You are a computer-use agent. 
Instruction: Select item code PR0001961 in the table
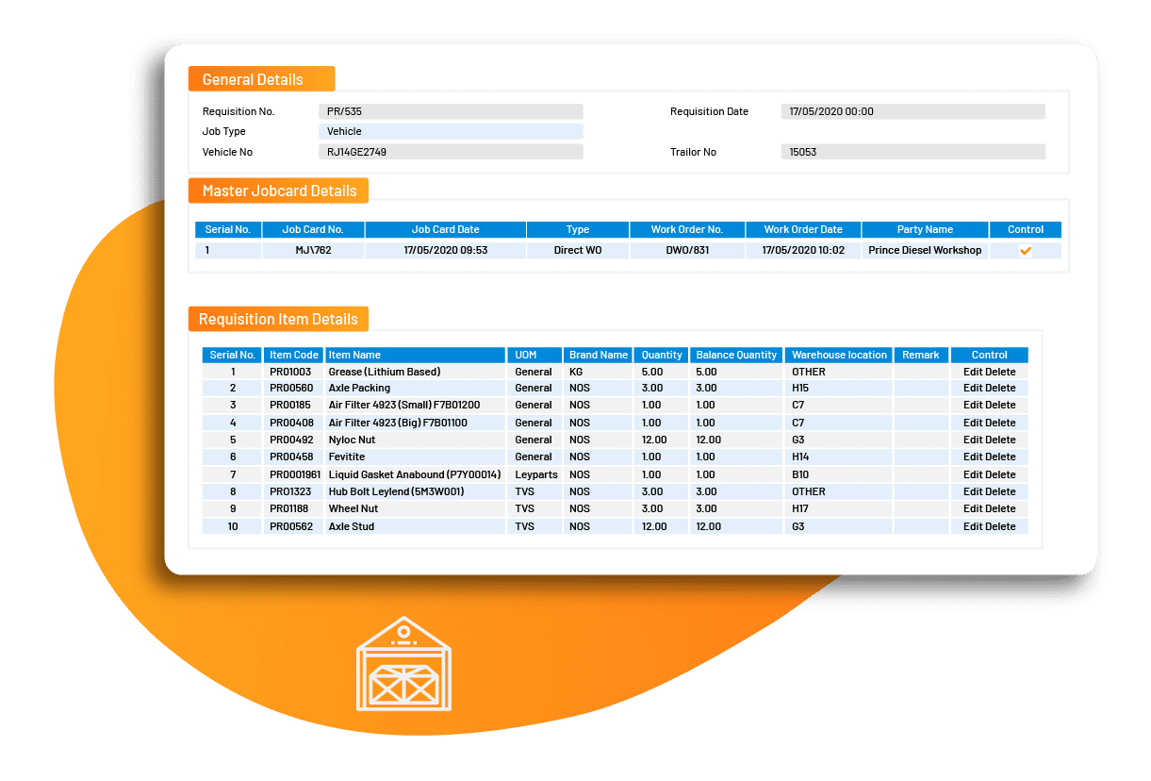[294, 474]
